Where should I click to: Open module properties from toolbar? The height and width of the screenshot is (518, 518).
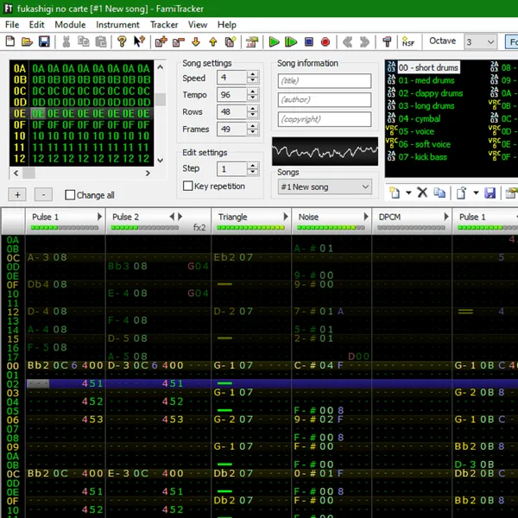[x=252, y=41]
